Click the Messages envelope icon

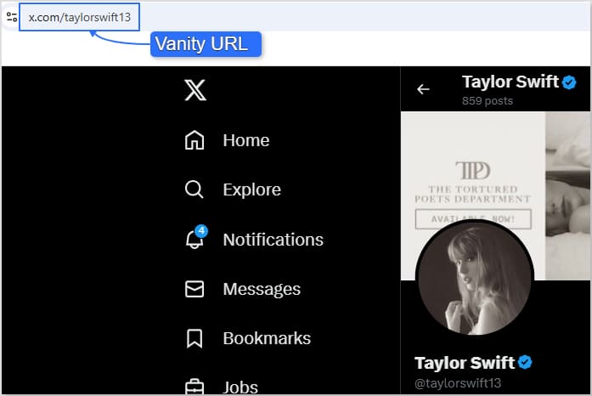[195, 289]
